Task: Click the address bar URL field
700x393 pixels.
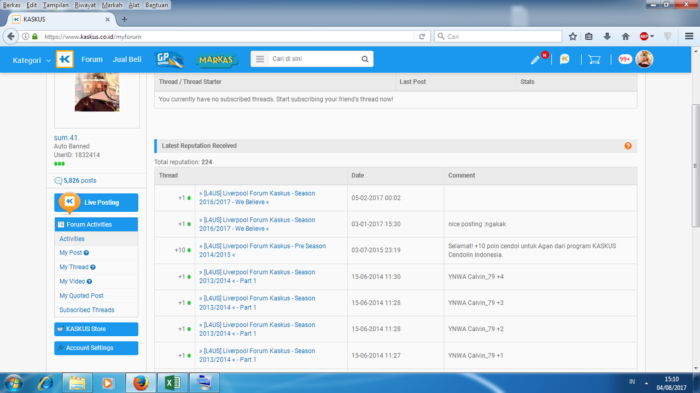Action: 227,37
